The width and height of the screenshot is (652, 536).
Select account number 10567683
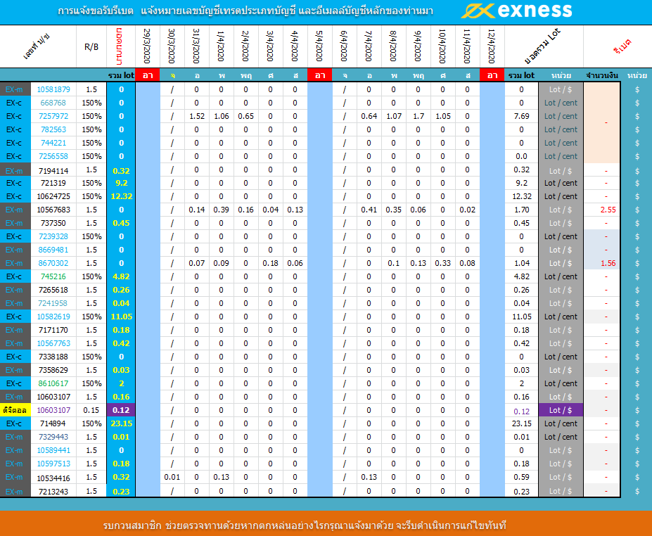pyautogui.click(x=53, y=210)
